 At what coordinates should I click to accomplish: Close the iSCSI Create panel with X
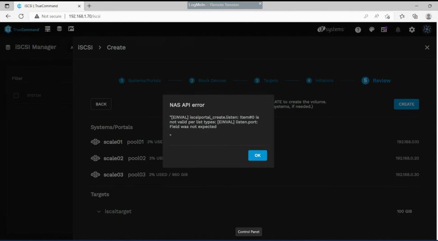pos(427,47)
